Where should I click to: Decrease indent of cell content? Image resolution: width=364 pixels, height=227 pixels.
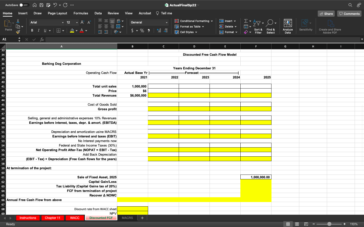click(100, 32)
